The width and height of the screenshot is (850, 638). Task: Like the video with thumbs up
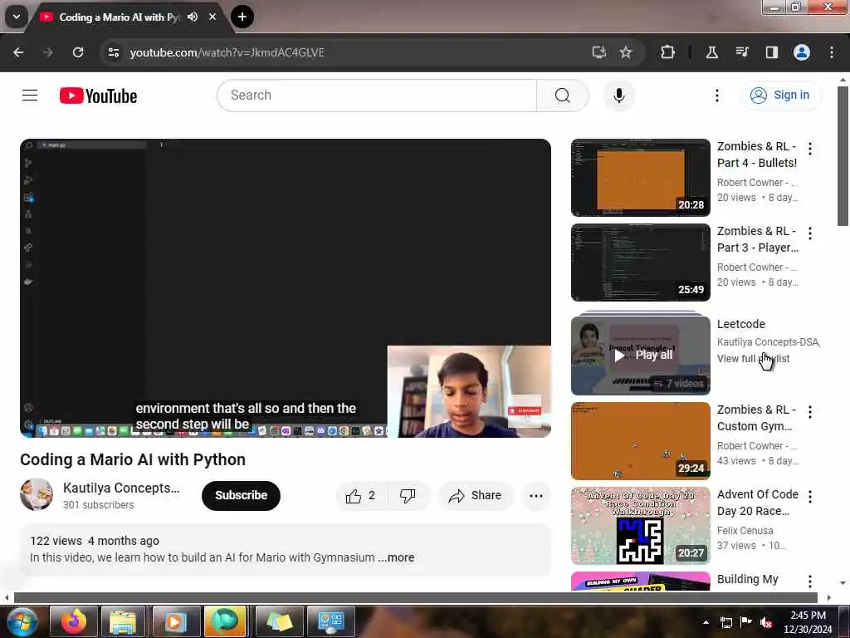click(x=361, y=495)
